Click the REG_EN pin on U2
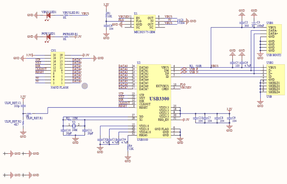The width and height of the screenshot is (287, 184). [x=164, y=120]
